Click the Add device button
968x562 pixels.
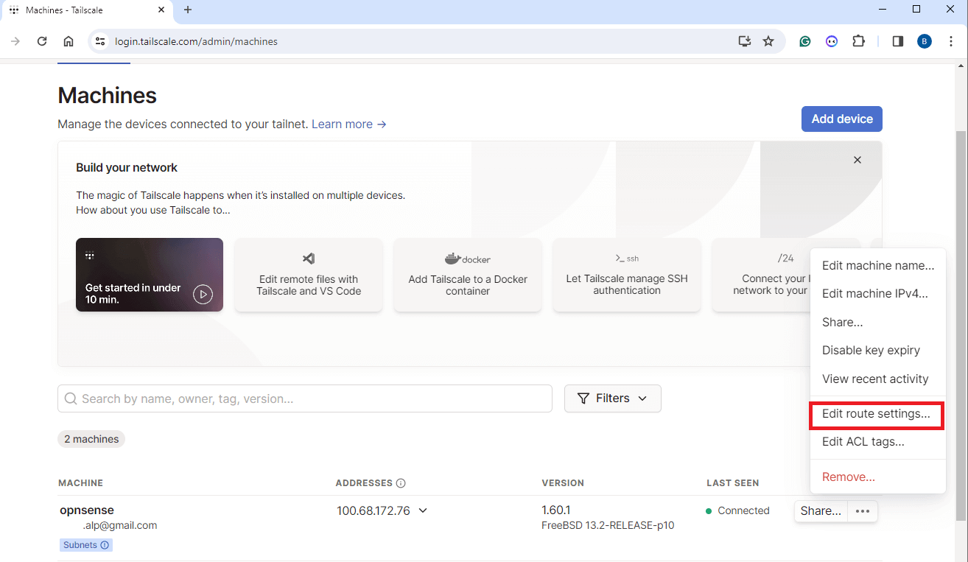[x=842, y=119]
